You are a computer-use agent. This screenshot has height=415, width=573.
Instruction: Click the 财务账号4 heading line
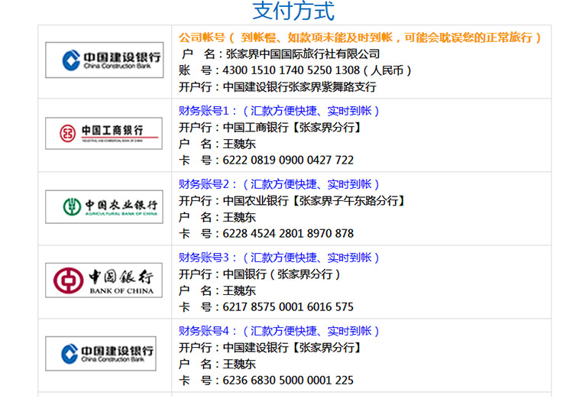click(x=279, y=331)
